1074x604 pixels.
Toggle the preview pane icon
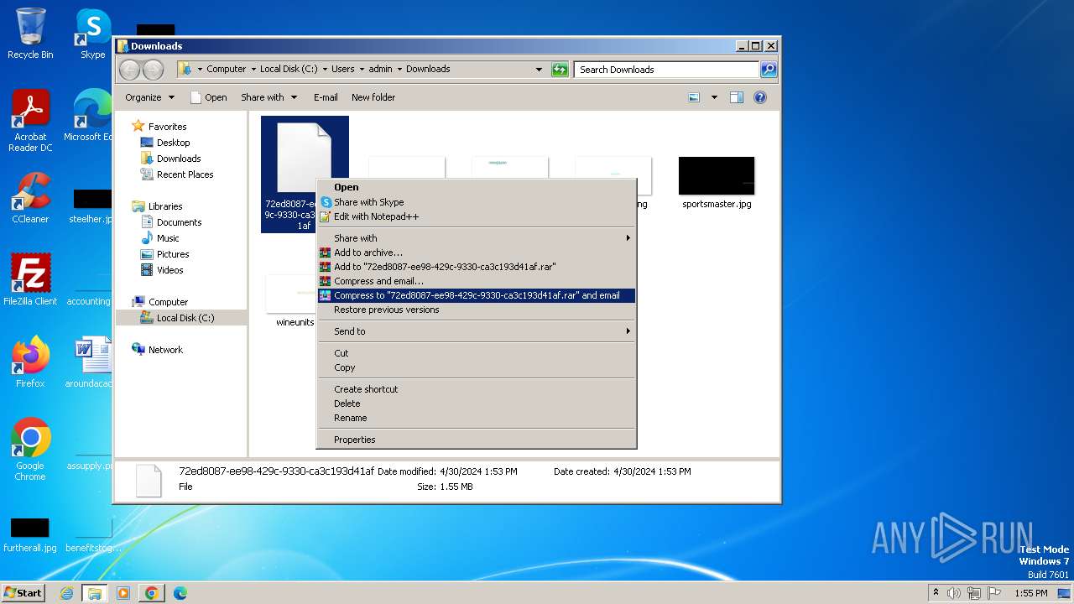coord(736,97)
